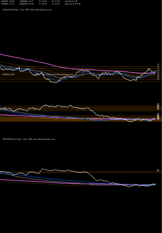Click the 45 weekly axis label

158,104
